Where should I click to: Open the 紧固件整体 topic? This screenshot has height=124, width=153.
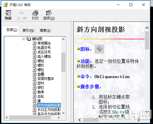[46, 79]
